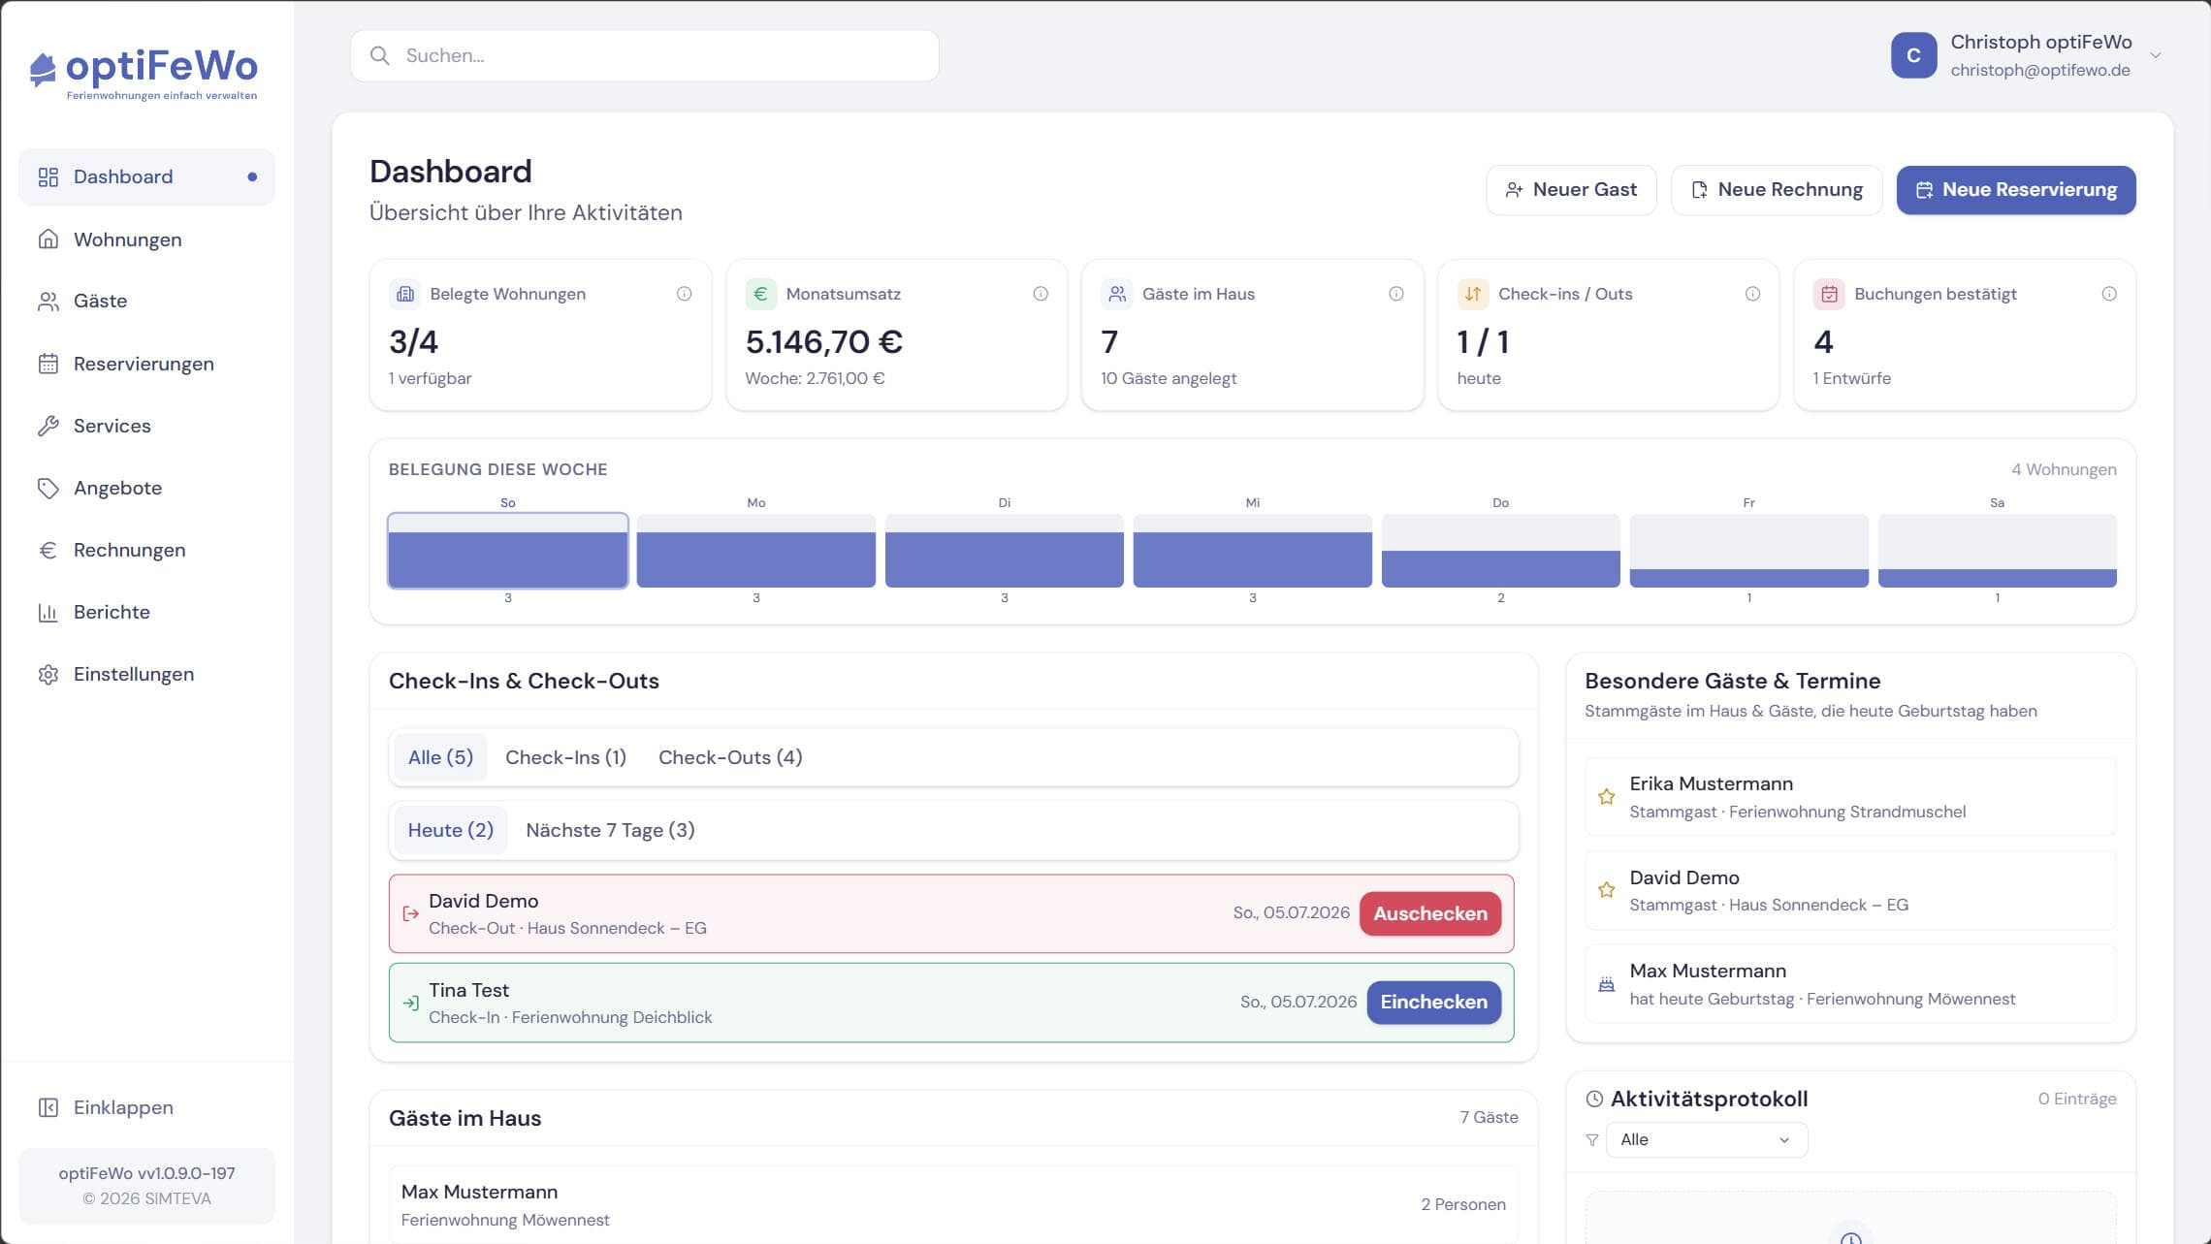Show info for Buchungen bestätigt card
The image size is (2211, 1244).
click(x=2109, y=294)
